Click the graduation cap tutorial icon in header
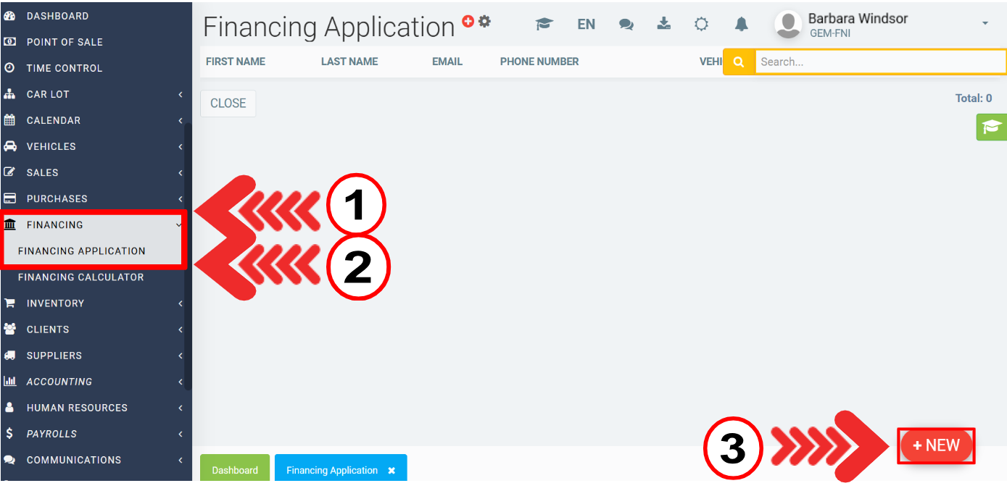 click(x=544, y=25)
